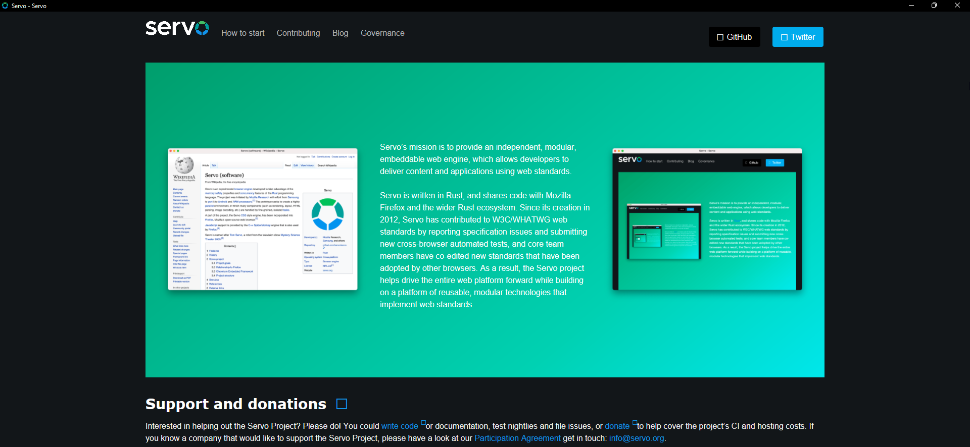Open the How to start page
This screenshot has width=970, height=447.
point(243,33)
